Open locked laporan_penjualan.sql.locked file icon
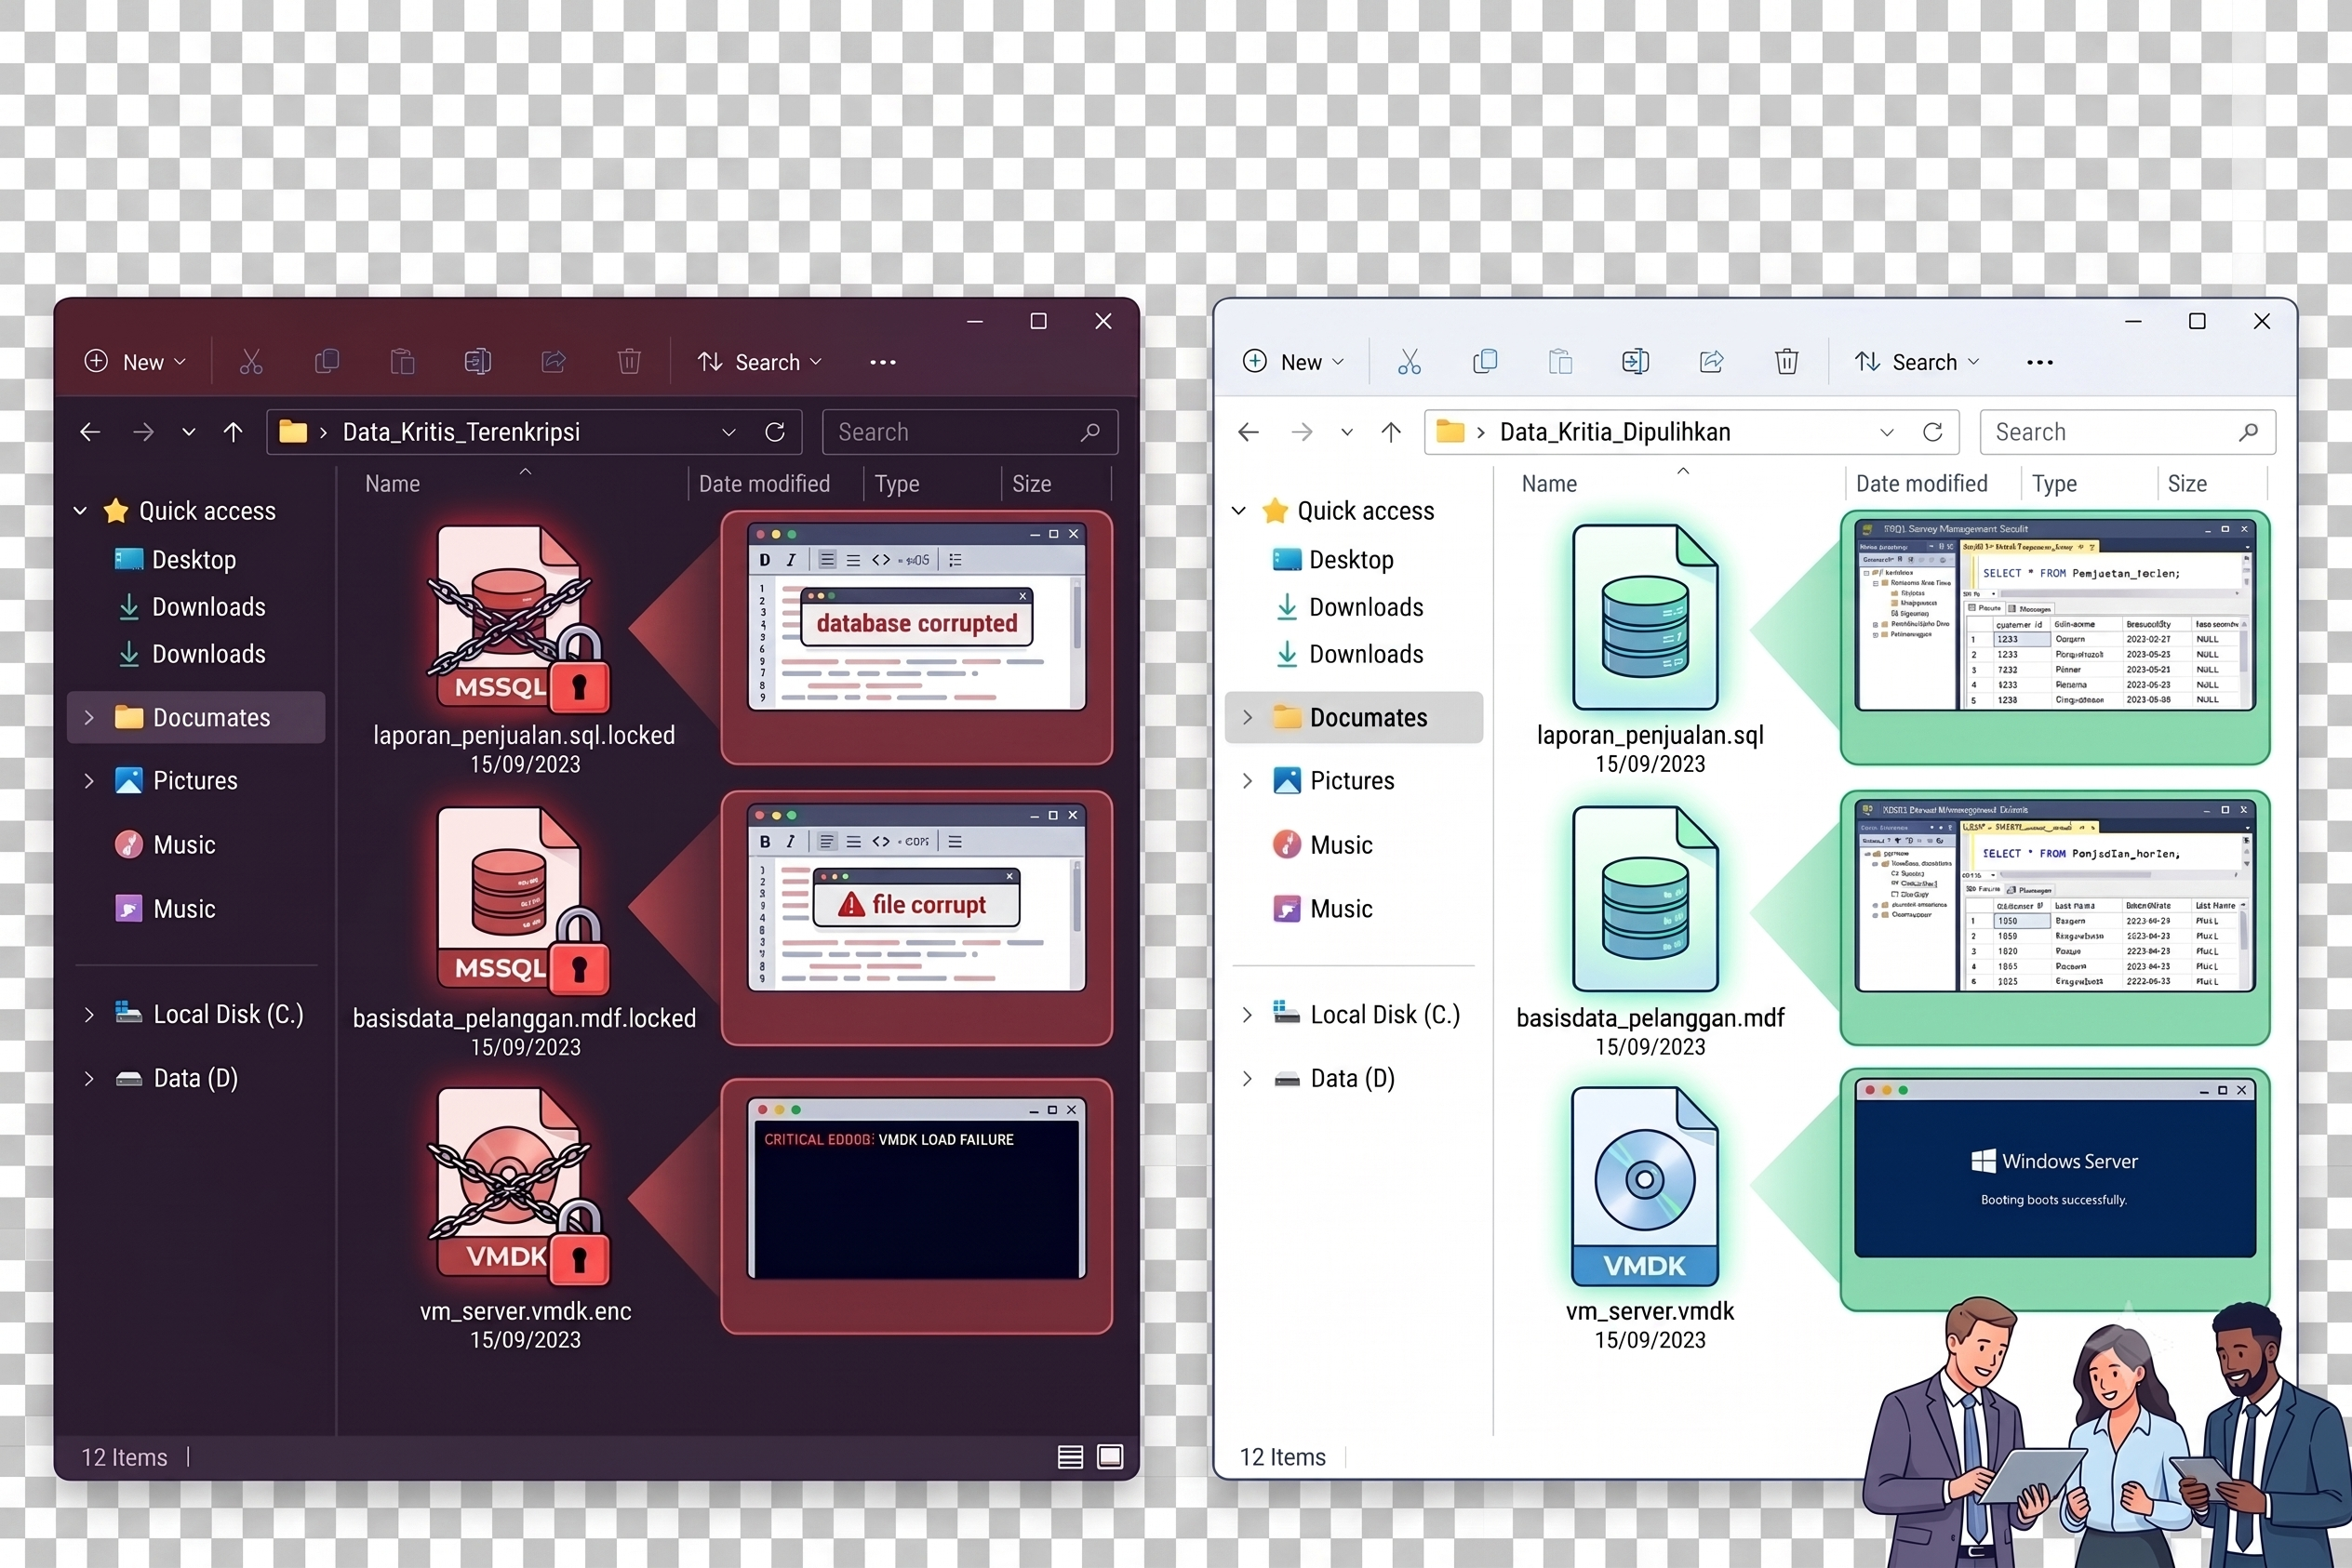The width and height of the screenshot is (2352, 1568). [518, 618]
